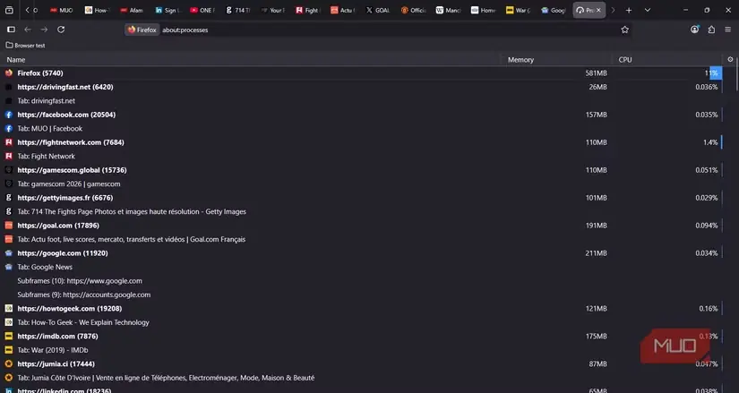Viewport: 739px width, 393px height.
Task: Switch to the How-To Geek tab
Action: [97, 10]
